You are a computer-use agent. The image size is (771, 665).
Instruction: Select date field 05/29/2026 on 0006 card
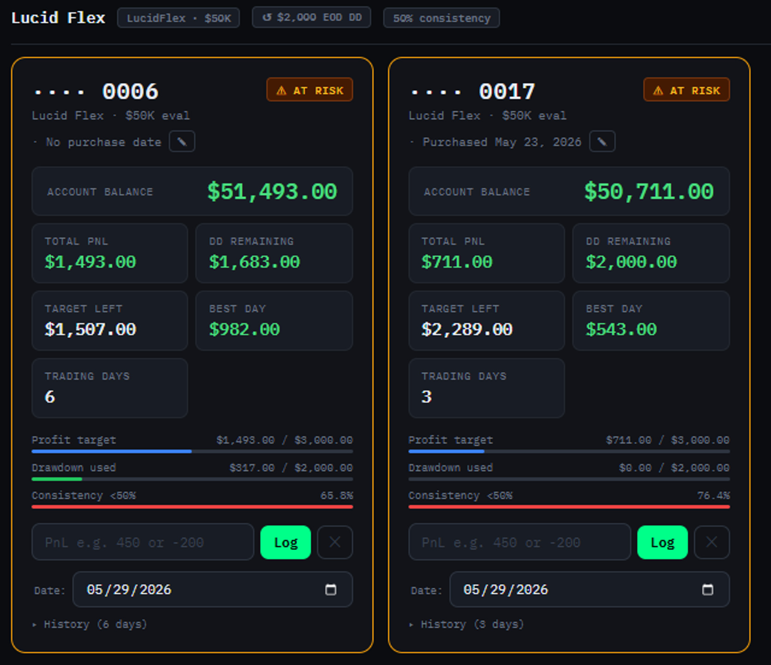213,589
